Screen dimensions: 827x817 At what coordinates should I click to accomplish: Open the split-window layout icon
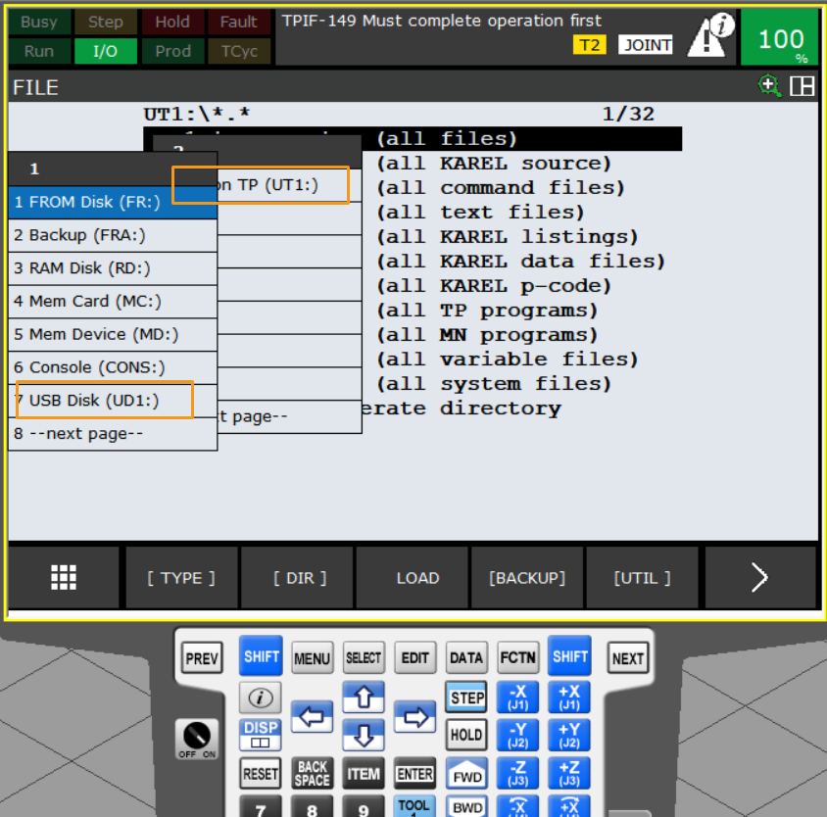point(802,86)
